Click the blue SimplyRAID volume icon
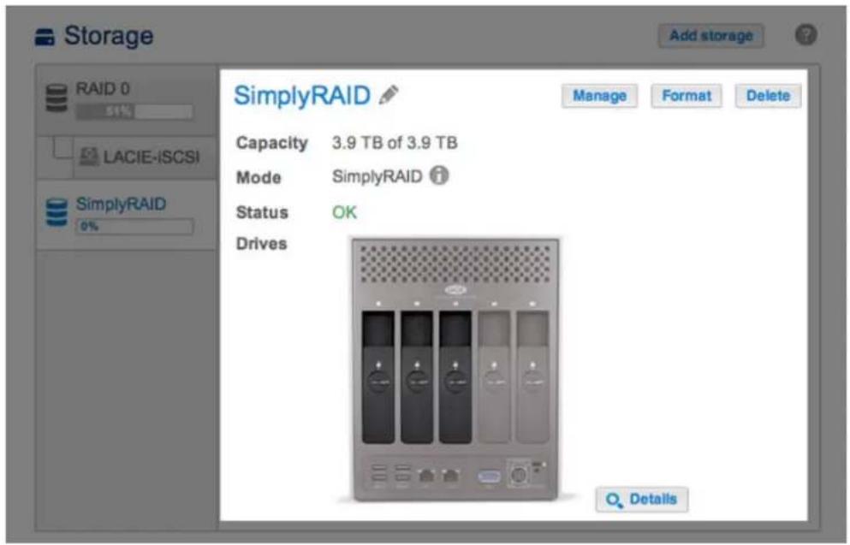 point(56,212)
